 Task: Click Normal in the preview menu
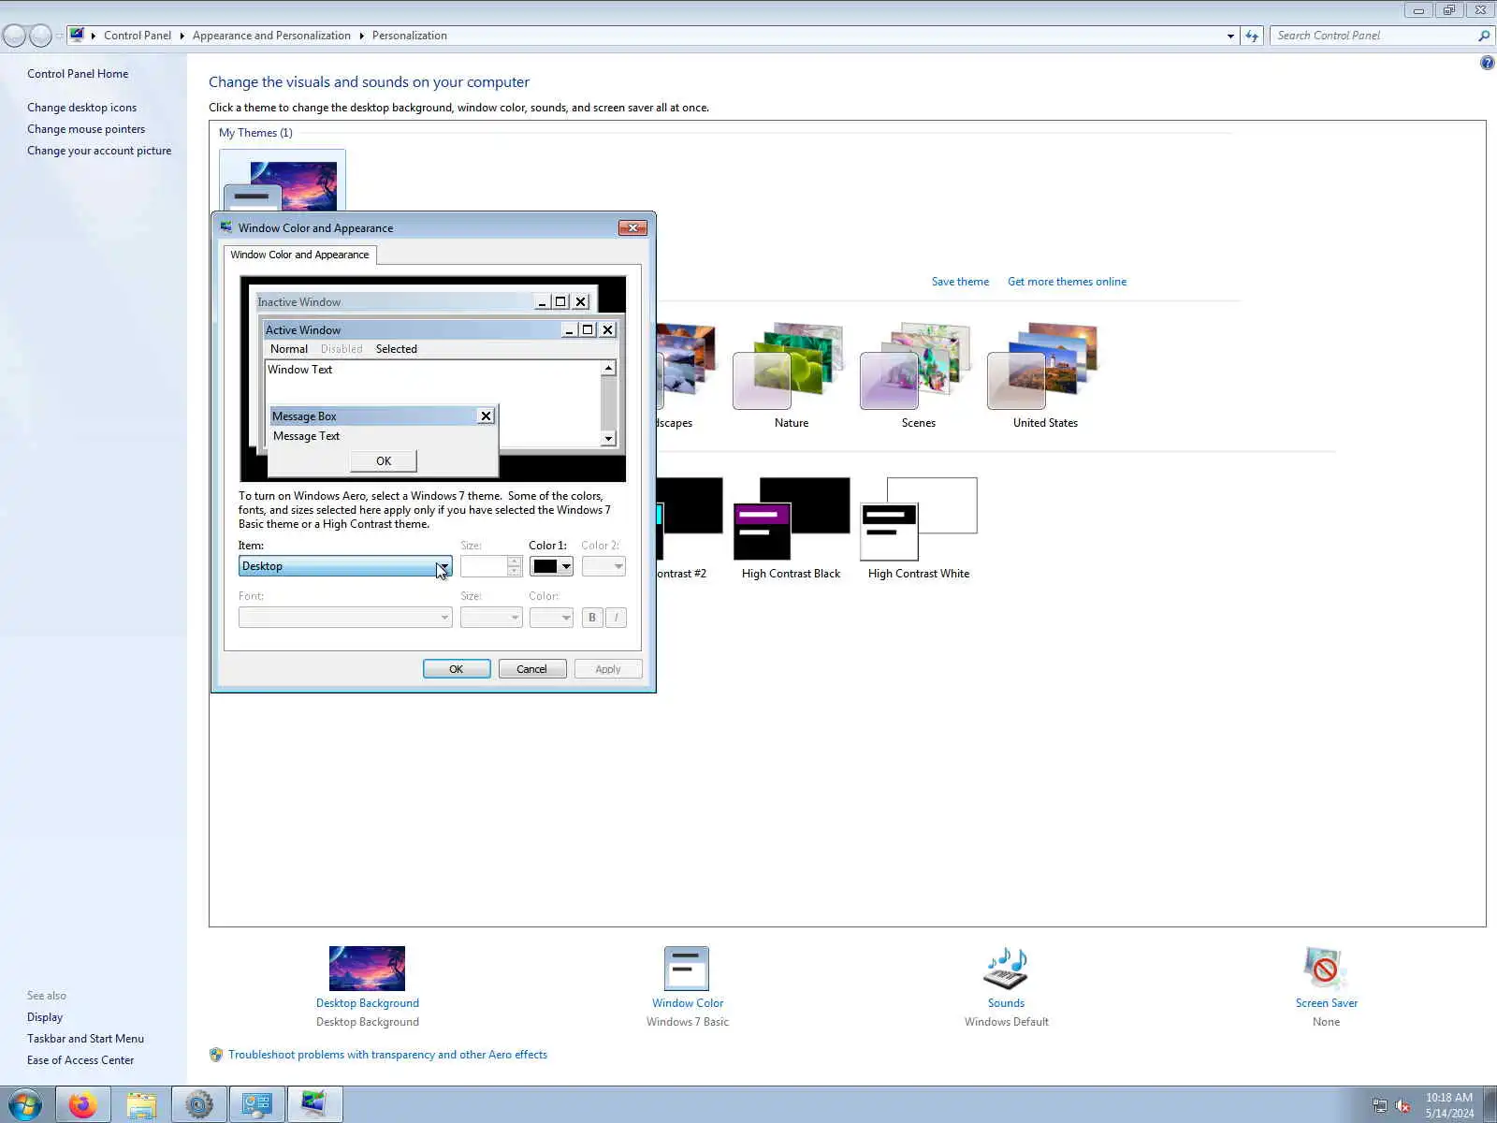[x=289, y=349]
